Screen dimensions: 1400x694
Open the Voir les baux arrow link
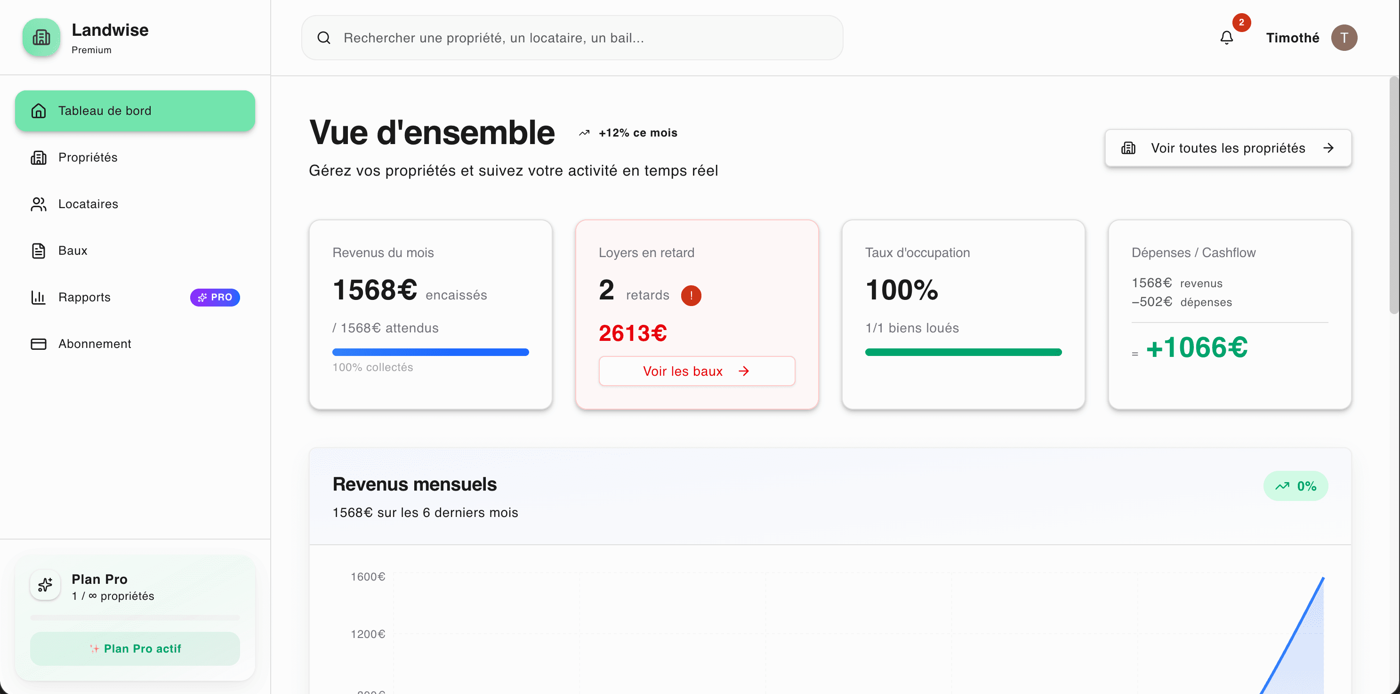pyautogui.click(x=743, y=371)
